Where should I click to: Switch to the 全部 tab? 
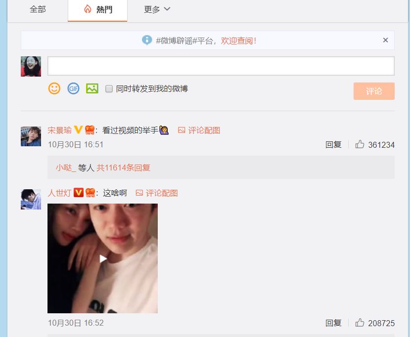pos(38,9)
